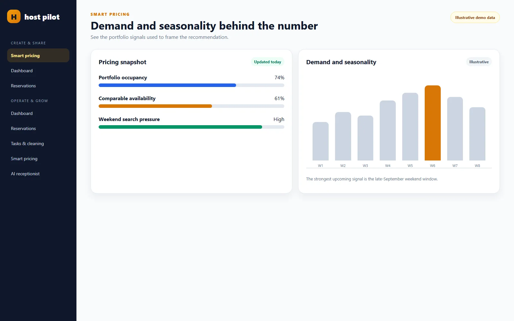The width and height of the screenshot is (514, 321).
Task: Open Reservations under Operate & Grow
Action: coord(38,128)
